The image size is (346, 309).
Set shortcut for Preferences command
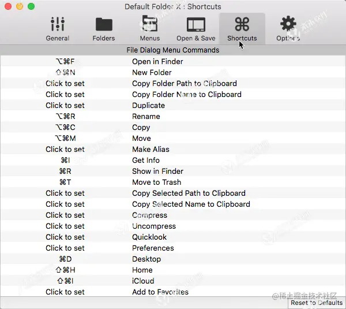[65, 248]
